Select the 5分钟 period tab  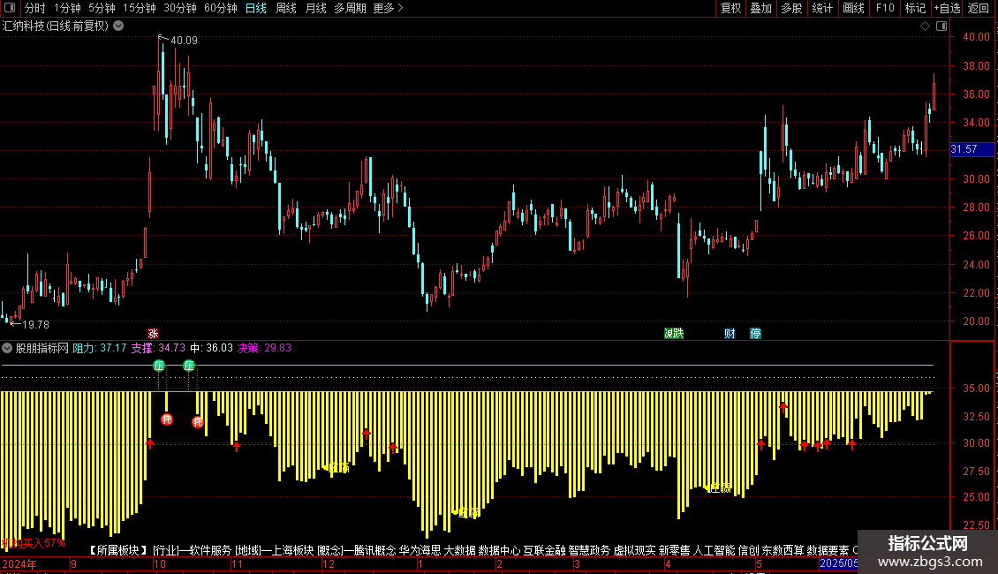pos(102,8)
